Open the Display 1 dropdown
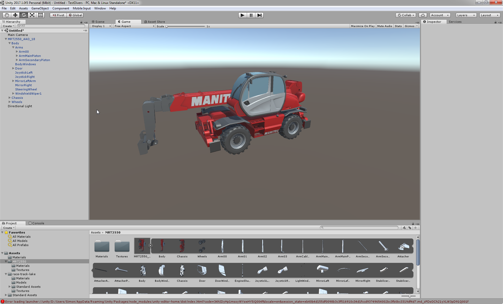Image resolution: width=503 pixels, height=304 pixels. click(101, 26)
